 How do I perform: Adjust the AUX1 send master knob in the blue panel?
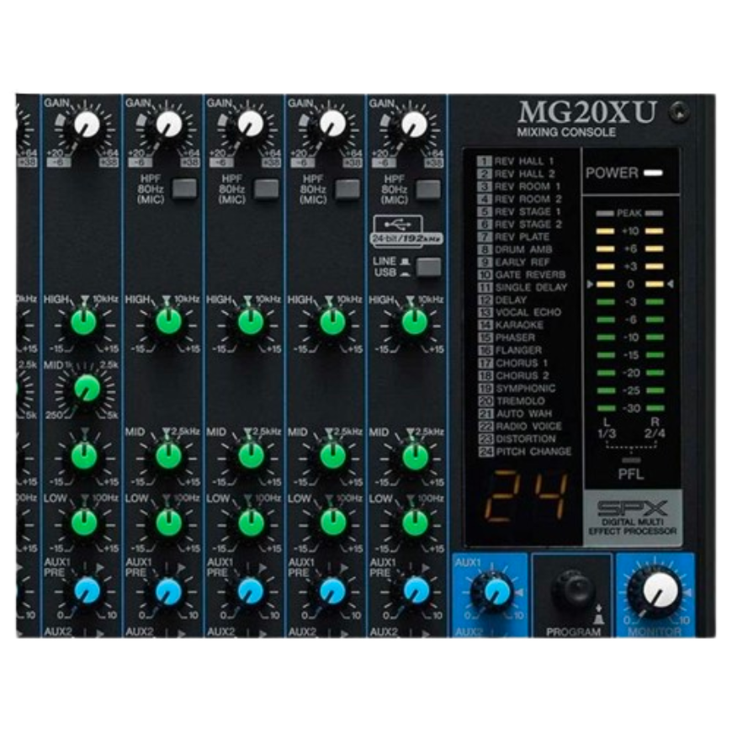tap(495, 591)
